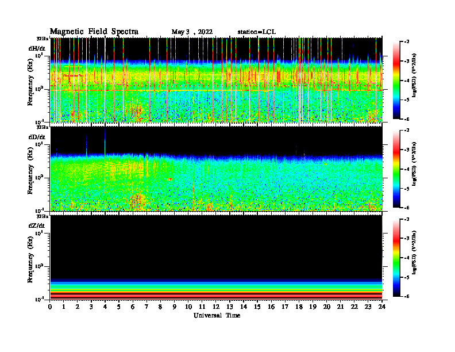The height and width of the screenshot is (352, 455).
Task: Click hour "14" on the Universal Time axis
Action: (244, 307)
